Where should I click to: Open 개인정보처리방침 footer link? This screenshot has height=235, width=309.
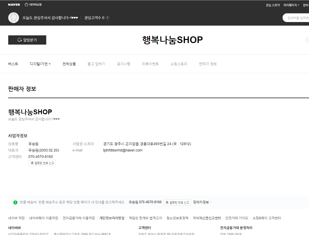tap(112, 218)
